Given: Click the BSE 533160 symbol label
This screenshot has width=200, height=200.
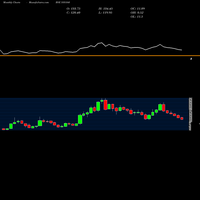Looking at the screenshot, I should tap(63, 2).
